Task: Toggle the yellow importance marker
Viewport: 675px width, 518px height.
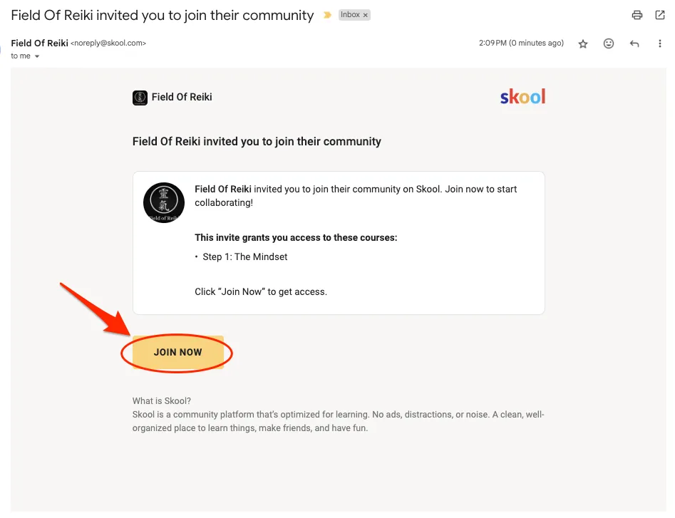Action: (327, 15)
